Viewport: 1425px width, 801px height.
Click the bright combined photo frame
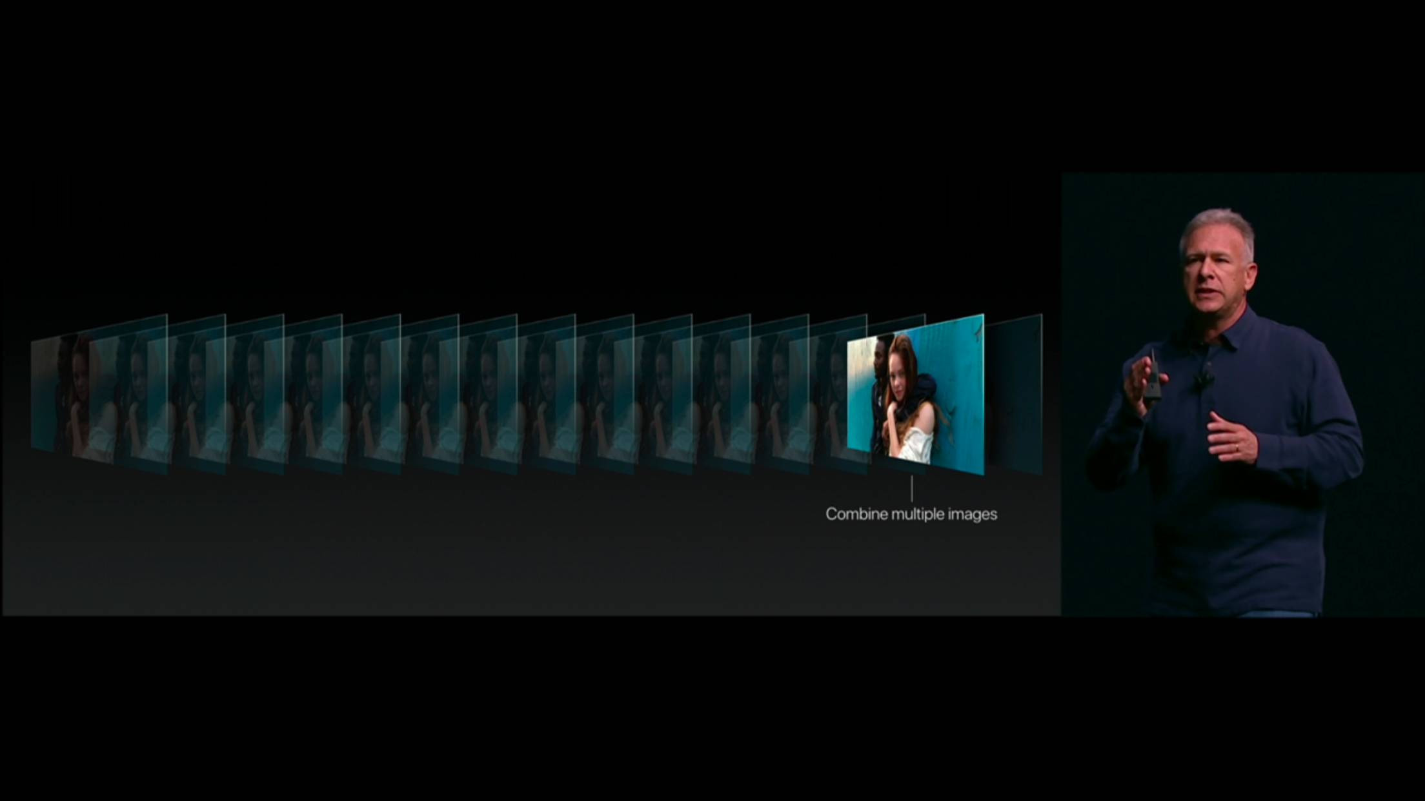click(916, 395)
